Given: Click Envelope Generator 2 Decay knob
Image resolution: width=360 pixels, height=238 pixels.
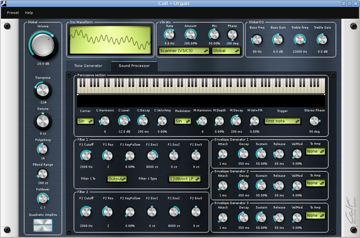Looking at the screenshot, I should pyautogui.click(x=244, y=186).
